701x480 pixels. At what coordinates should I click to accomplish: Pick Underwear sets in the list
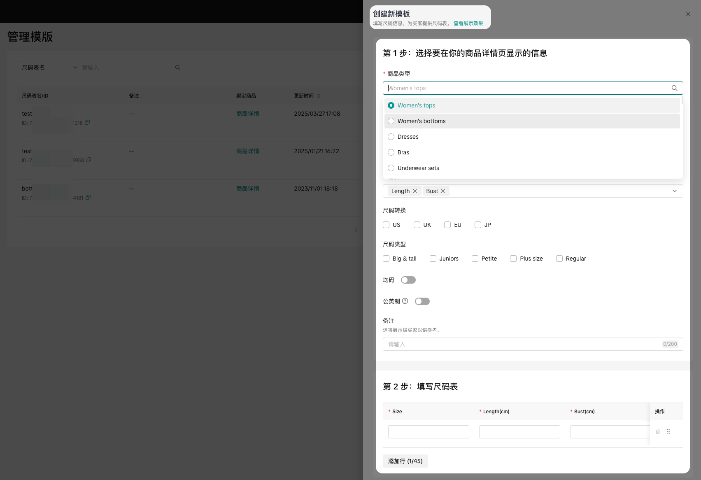418,168
